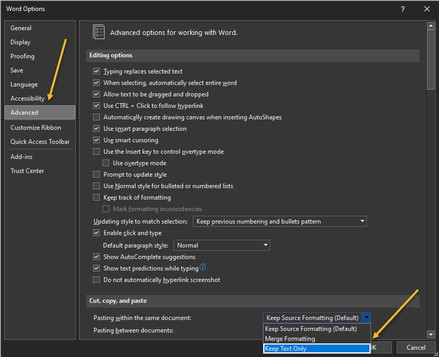The image size is (439, 357).
Task: Toggle Use smart cursoring checkbox
Action: [x=96, y=140]
